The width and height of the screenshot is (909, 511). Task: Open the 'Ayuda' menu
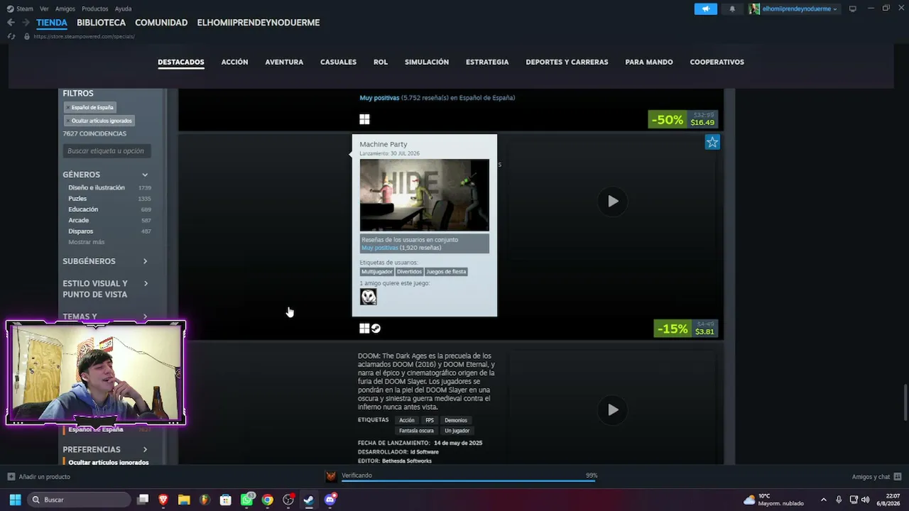[x=123, y=9]
